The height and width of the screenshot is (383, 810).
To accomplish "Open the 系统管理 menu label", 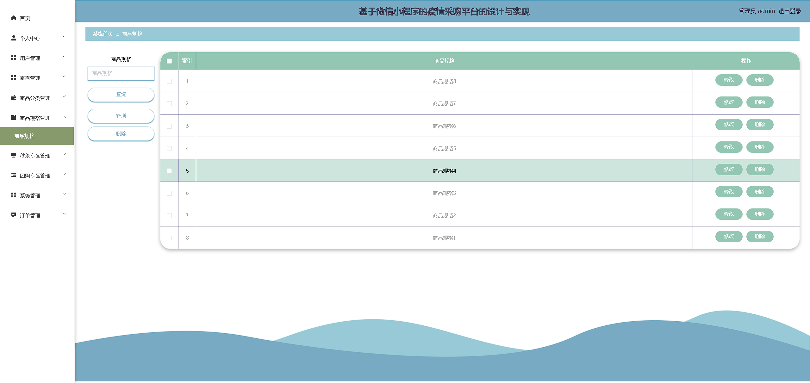I will click(30, 195).
